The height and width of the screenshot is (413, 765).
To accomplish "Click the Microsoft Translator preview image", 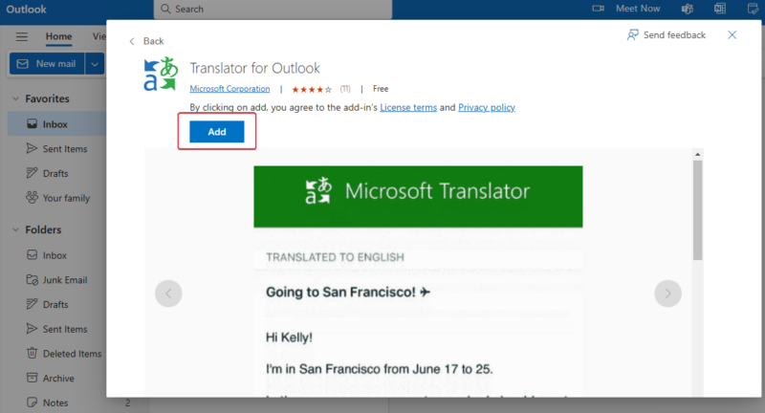I will pos(418,197).
